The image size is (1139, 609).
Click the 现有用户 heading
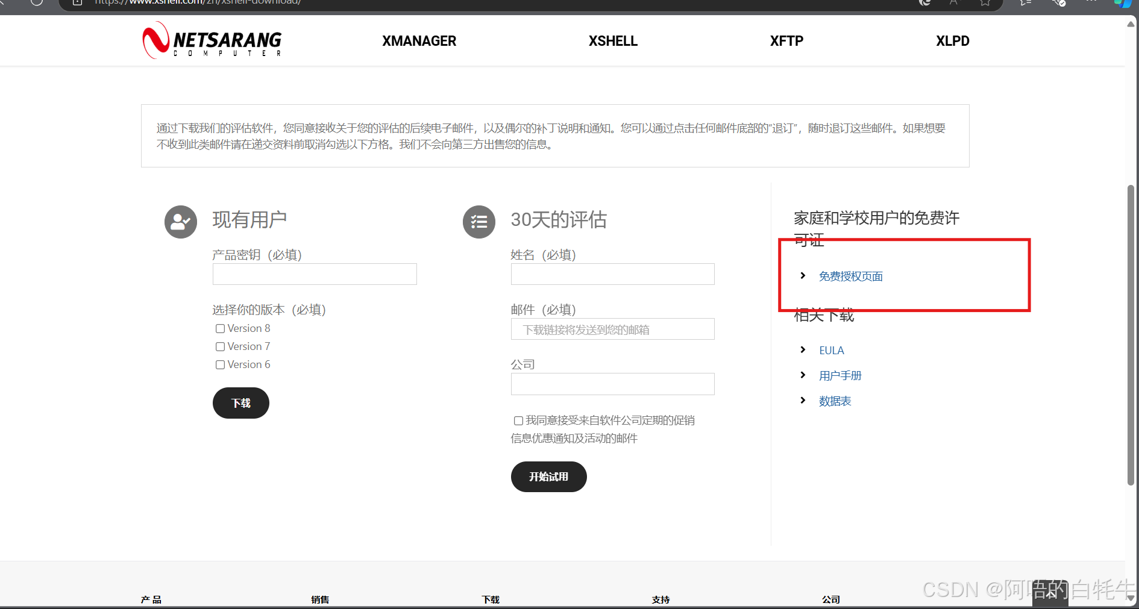tap(249, 220)
